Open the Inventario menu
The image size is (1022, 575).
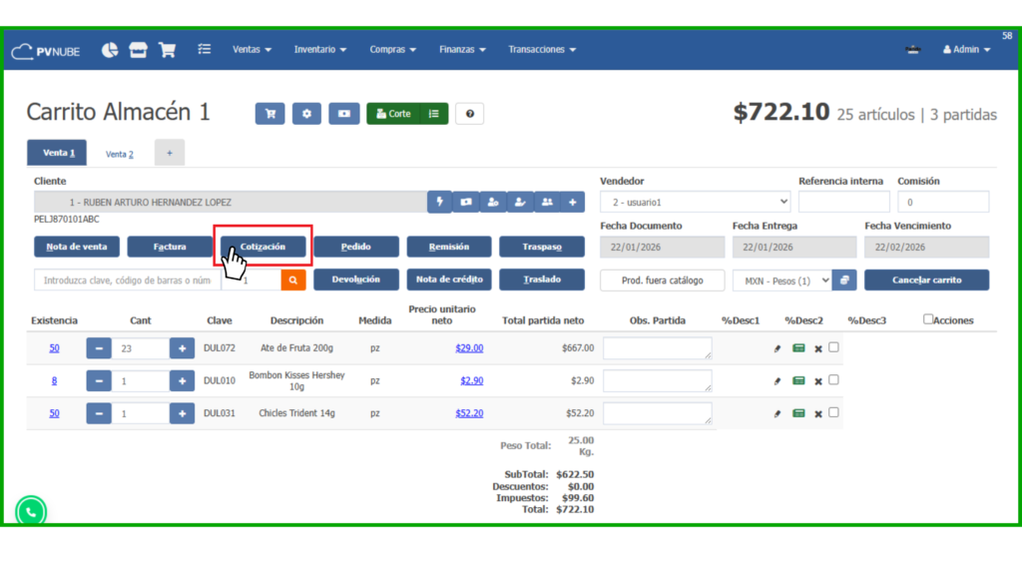319,49
